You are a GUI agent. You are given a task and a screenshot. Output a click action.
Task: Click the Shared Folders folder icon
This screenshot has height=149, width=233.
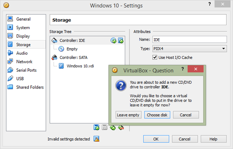click(x=10, y=87)
